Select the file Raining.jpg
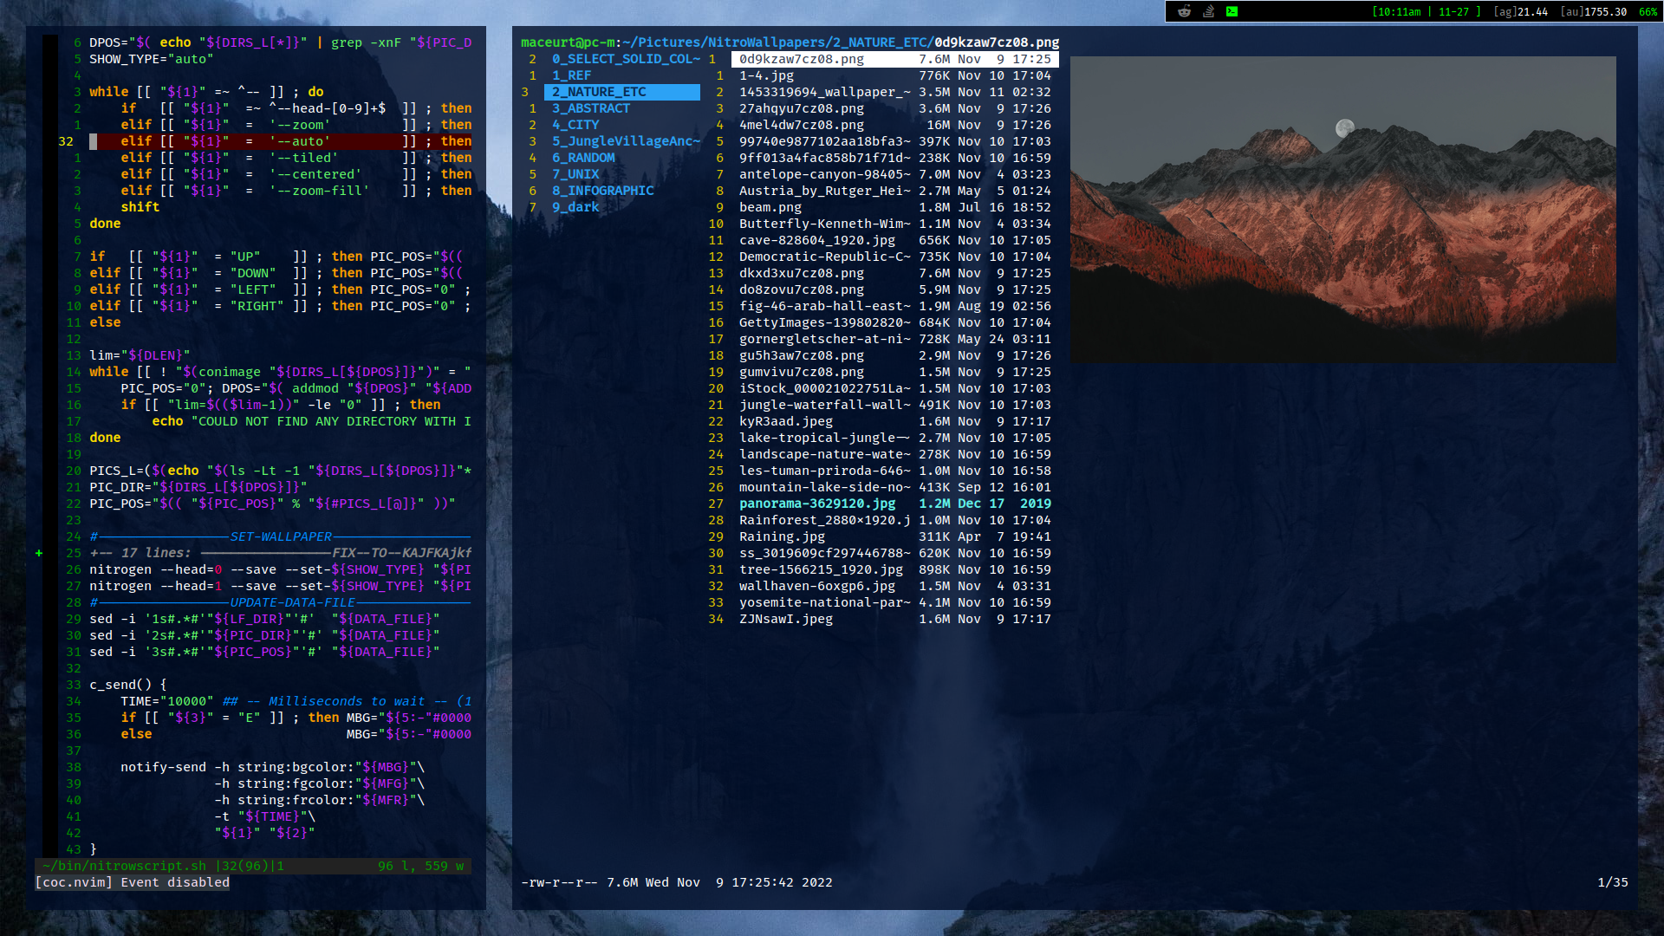The width and height of the screenshot is (1664, 936). click(x=894, y=536)
